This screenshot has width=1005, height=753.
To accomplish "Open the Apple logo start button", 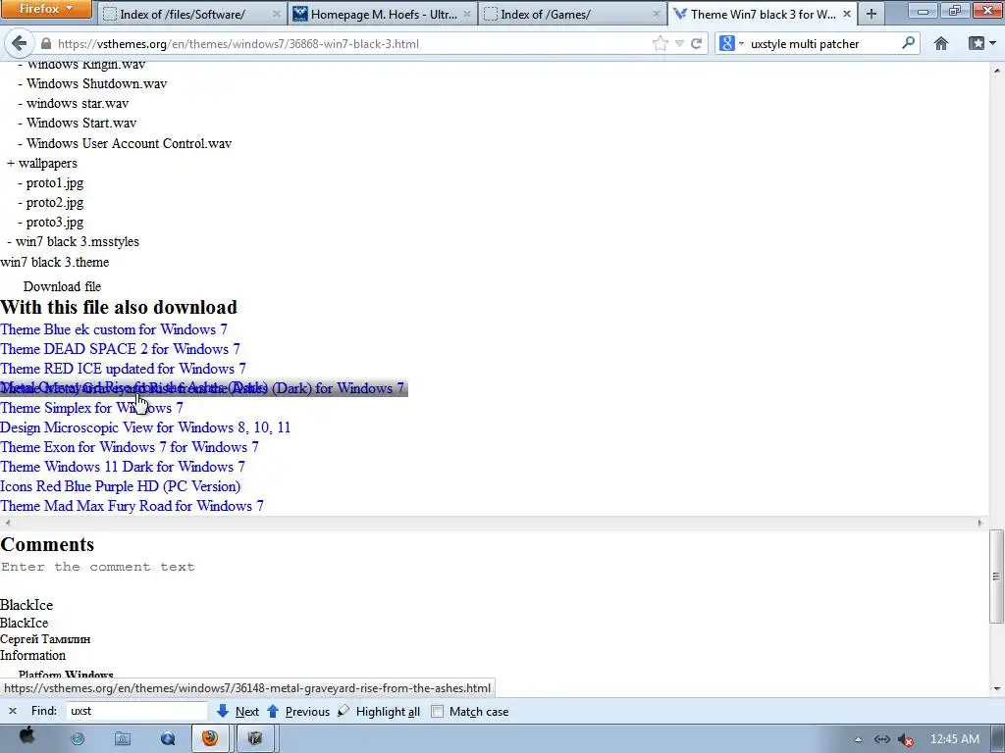I will (26, 736).
